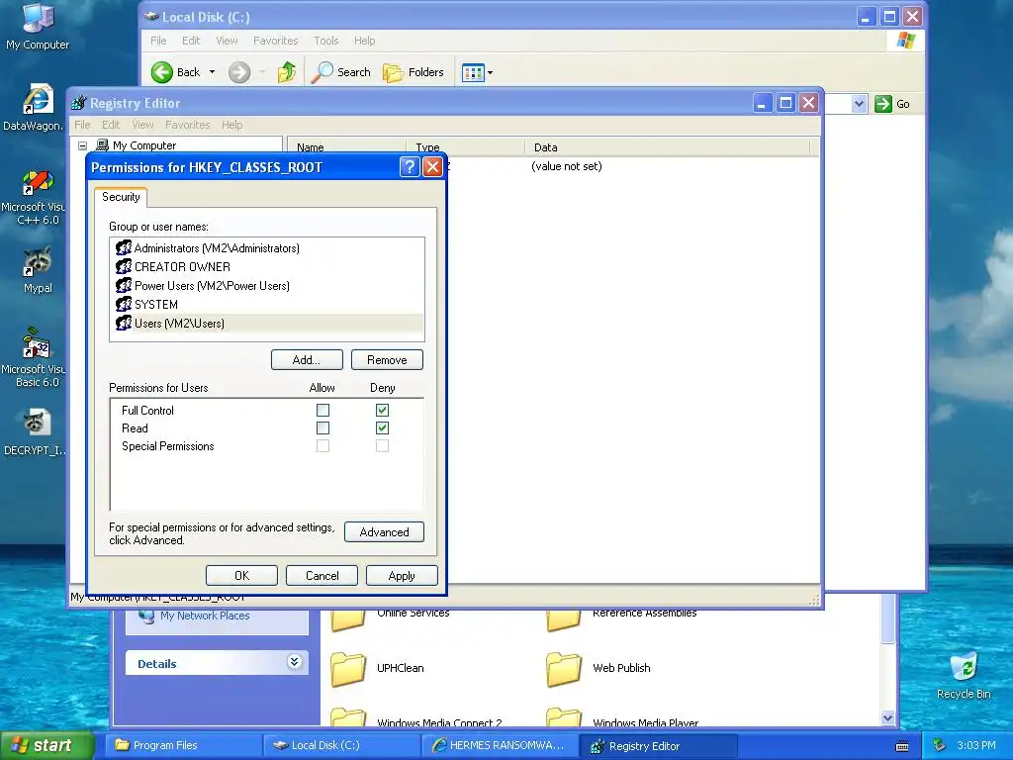
Task: Click keyboard icon in system tray
Action: [x=902, y=746]
